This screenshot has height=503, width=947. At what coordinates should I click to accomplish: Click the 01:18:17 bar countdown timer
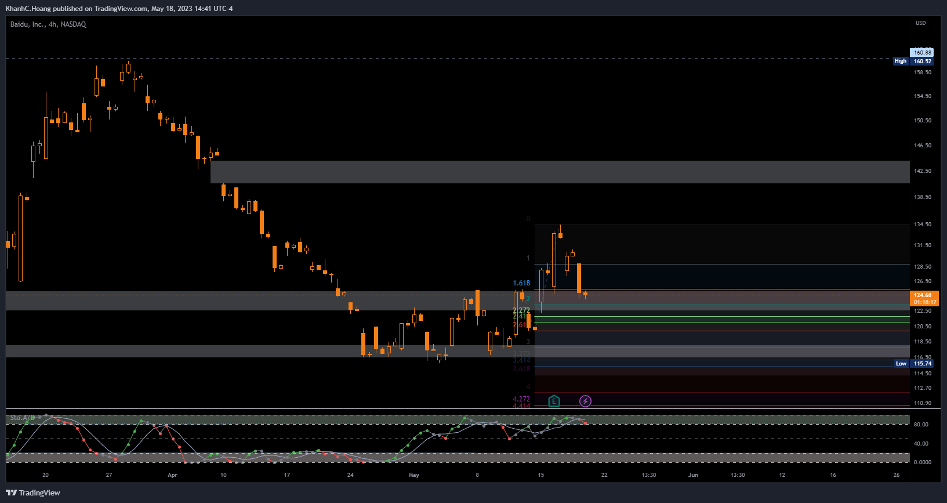pos(924,302)
